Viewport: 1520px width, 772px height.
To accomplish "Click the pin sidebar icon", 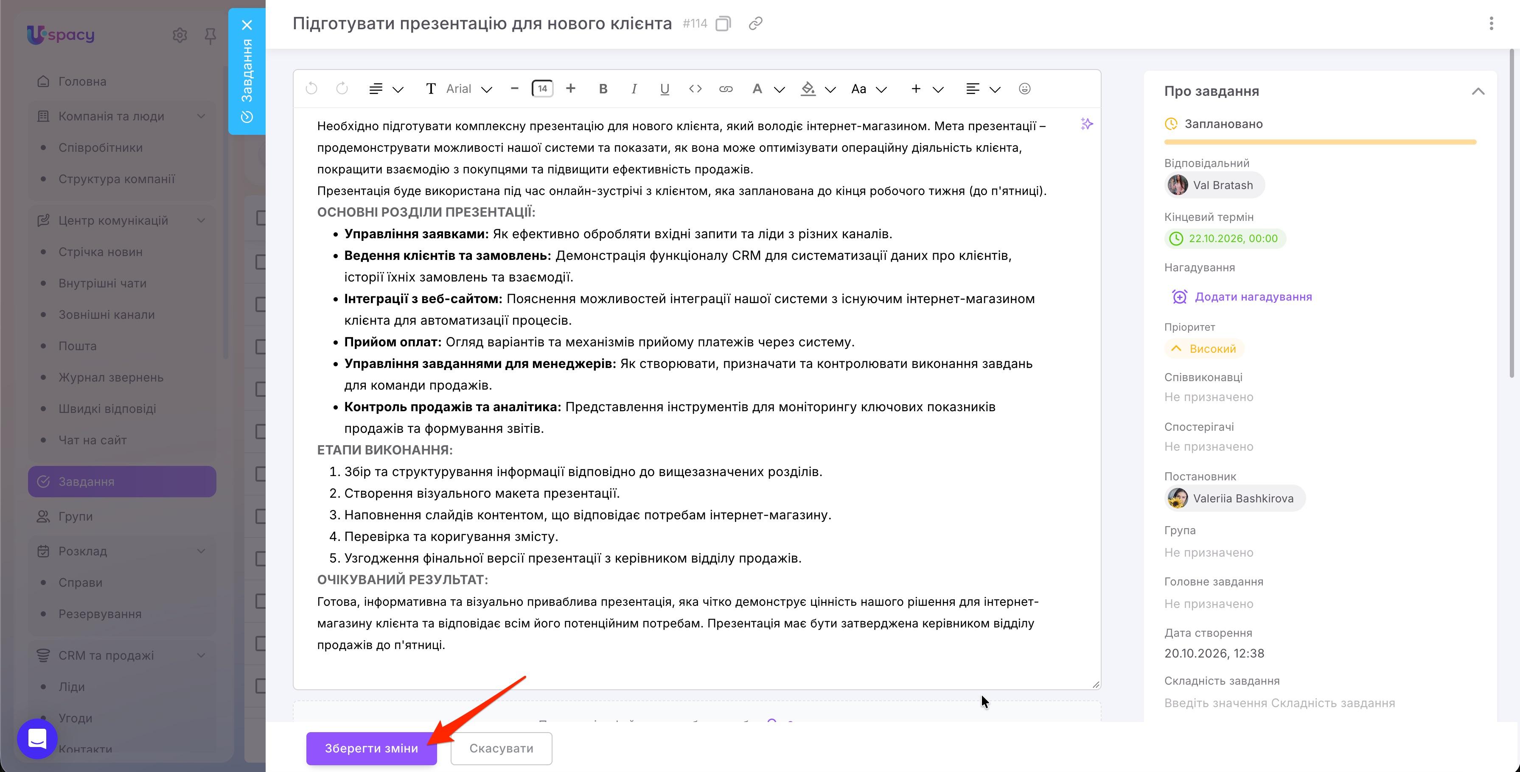I will click(x=210, y=36).
